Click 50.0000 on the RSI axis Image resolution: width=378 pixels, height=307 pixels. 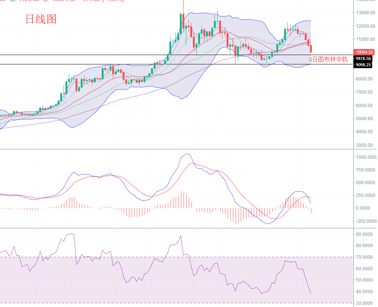pos(365,280)
